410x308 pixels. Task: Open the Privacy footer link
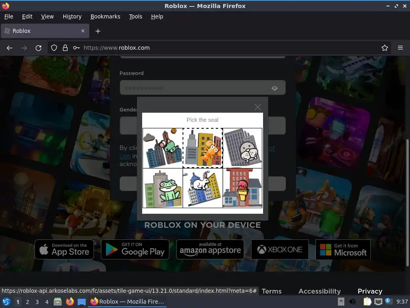(x=370, y=291)
